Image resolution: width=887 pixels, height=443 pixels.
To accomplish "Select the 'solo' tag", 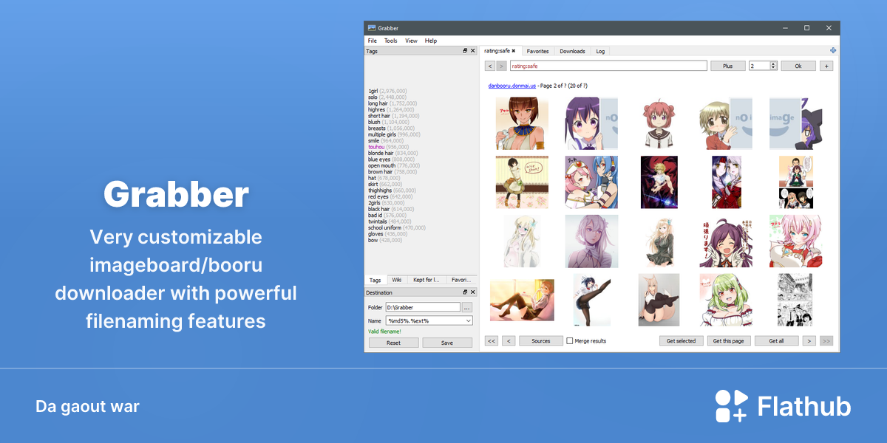I will click(x=373, y=97).
